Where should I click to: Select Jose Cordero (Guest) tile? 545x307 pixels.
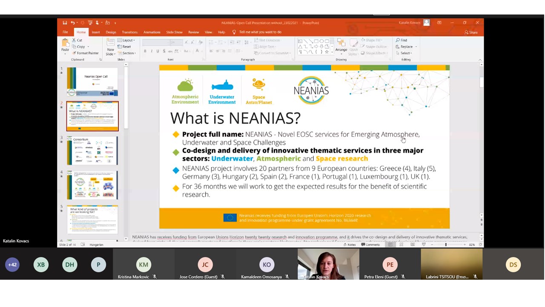point(205,265)
